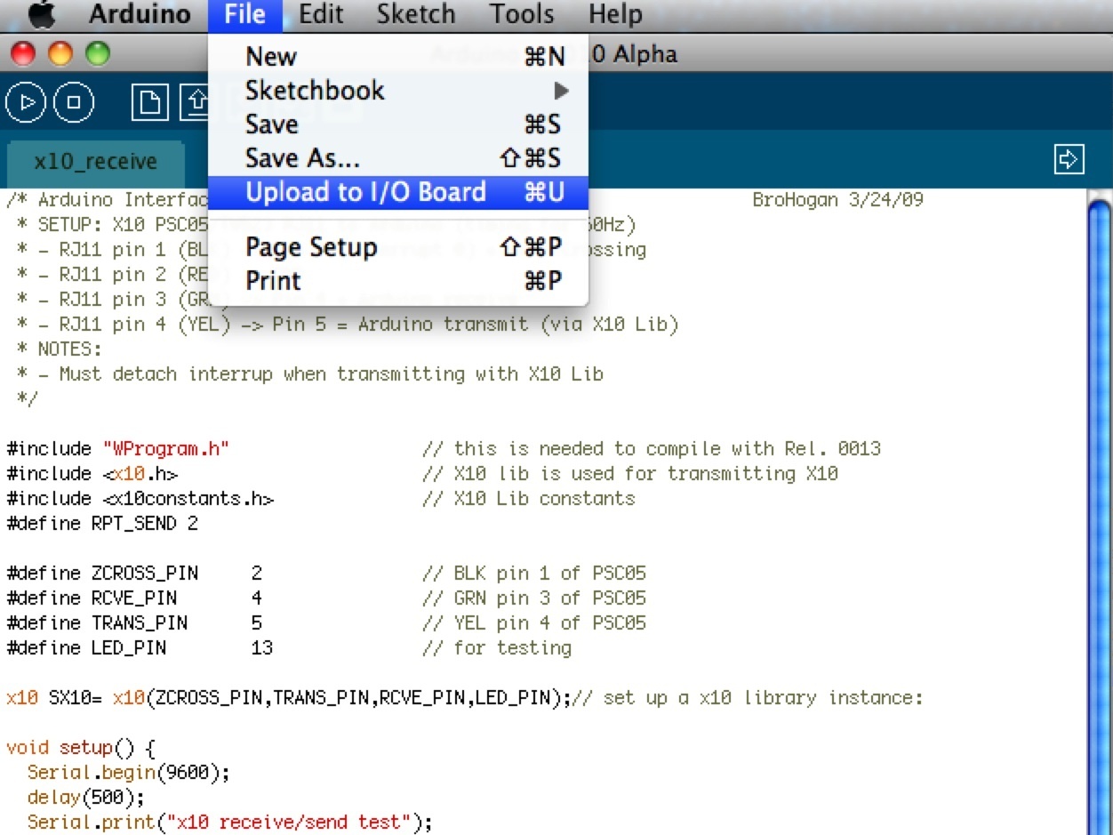Switch to the x10_receive tab

95,162
